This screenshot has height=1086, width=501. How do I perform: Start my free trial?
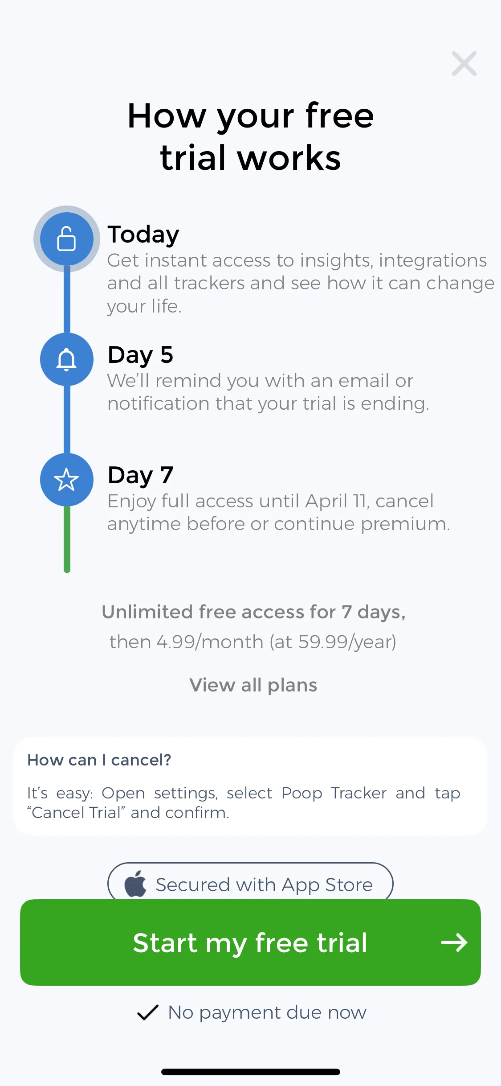coord(250,942)
